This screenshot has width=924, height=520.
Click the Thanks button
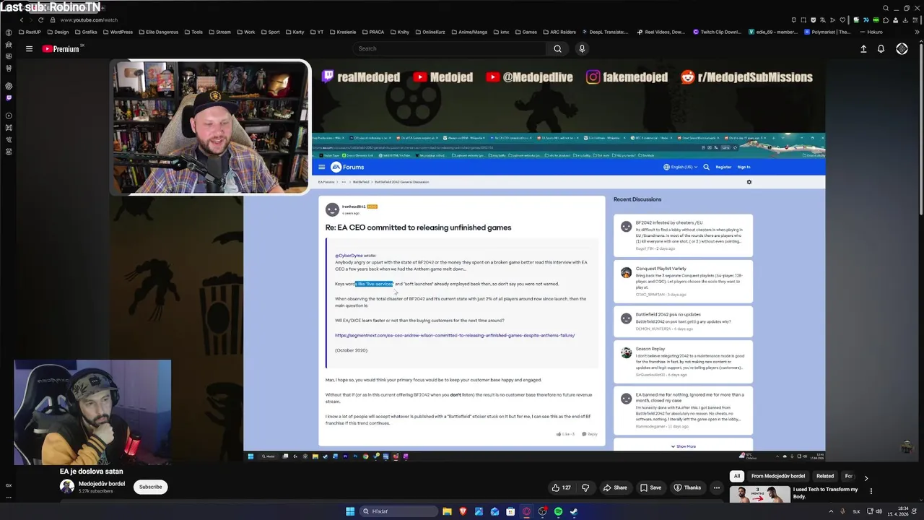(x=687, y=487)
